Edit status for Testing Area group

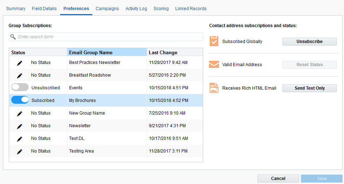tap(20, 151)
